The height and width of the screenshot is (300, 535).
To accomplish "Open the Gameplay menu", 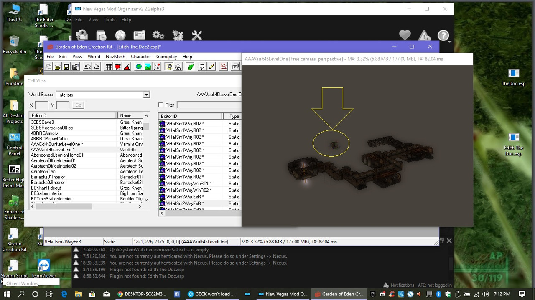I will [166, 57].
